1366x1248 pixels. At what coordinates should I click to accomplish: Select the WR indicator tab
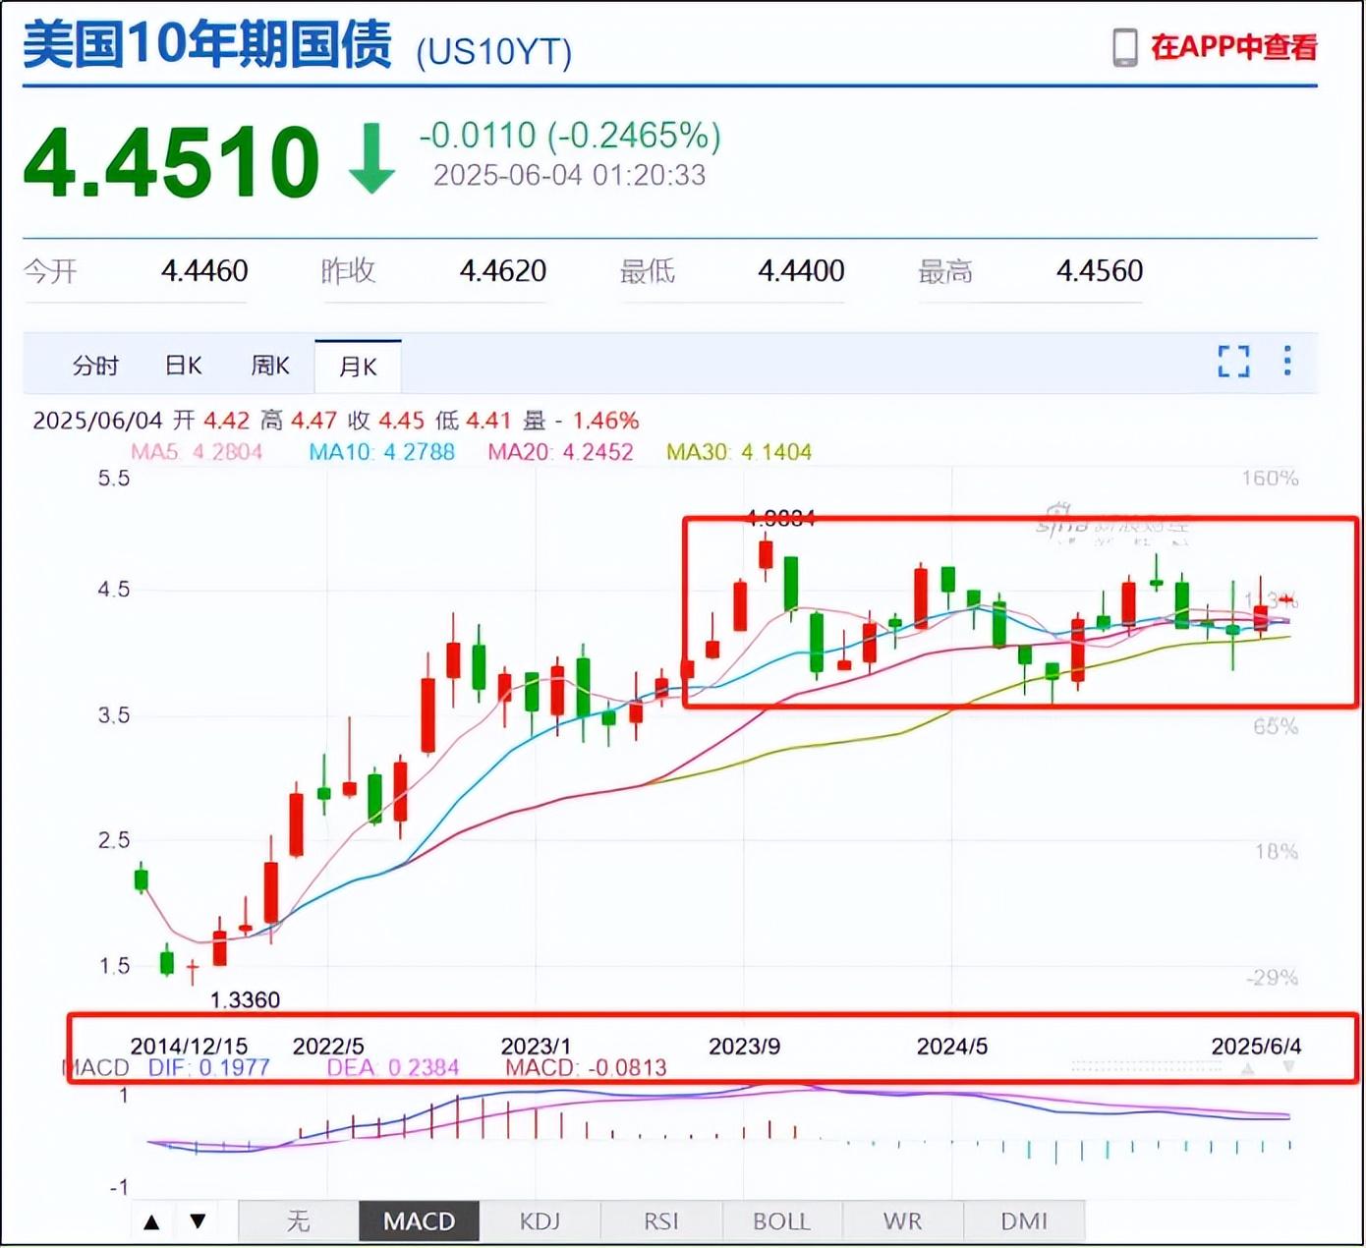[902, 1221]
